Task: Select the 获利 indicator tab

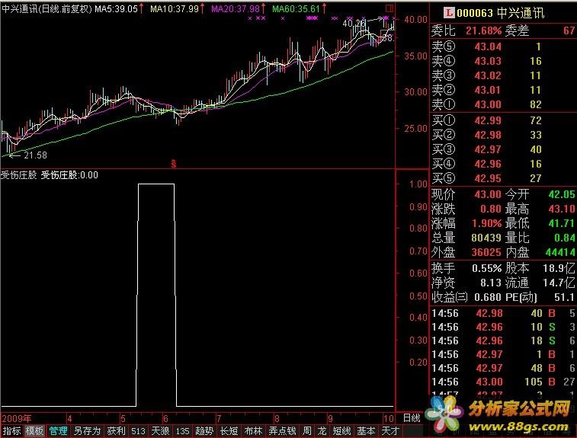Action: [x=117, y=430]
